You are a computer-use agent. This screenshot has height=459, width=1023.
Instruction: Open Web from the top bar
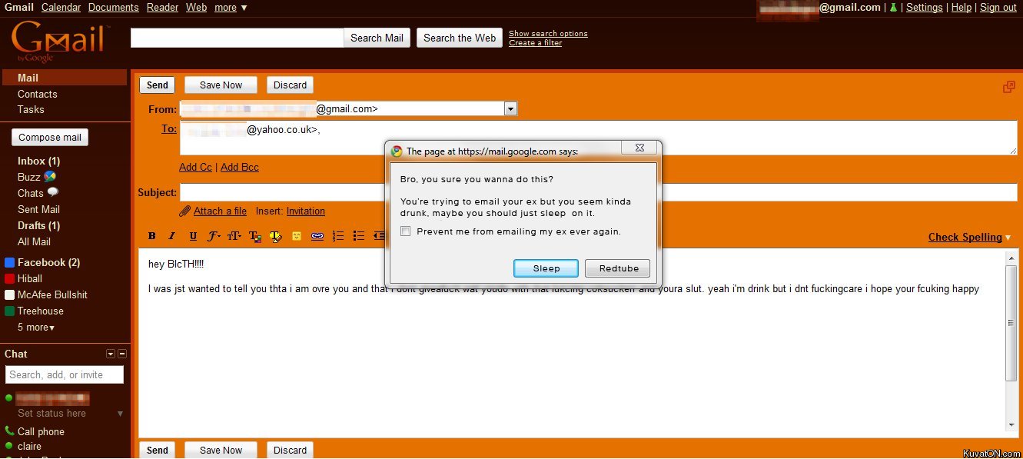[197, 7]
